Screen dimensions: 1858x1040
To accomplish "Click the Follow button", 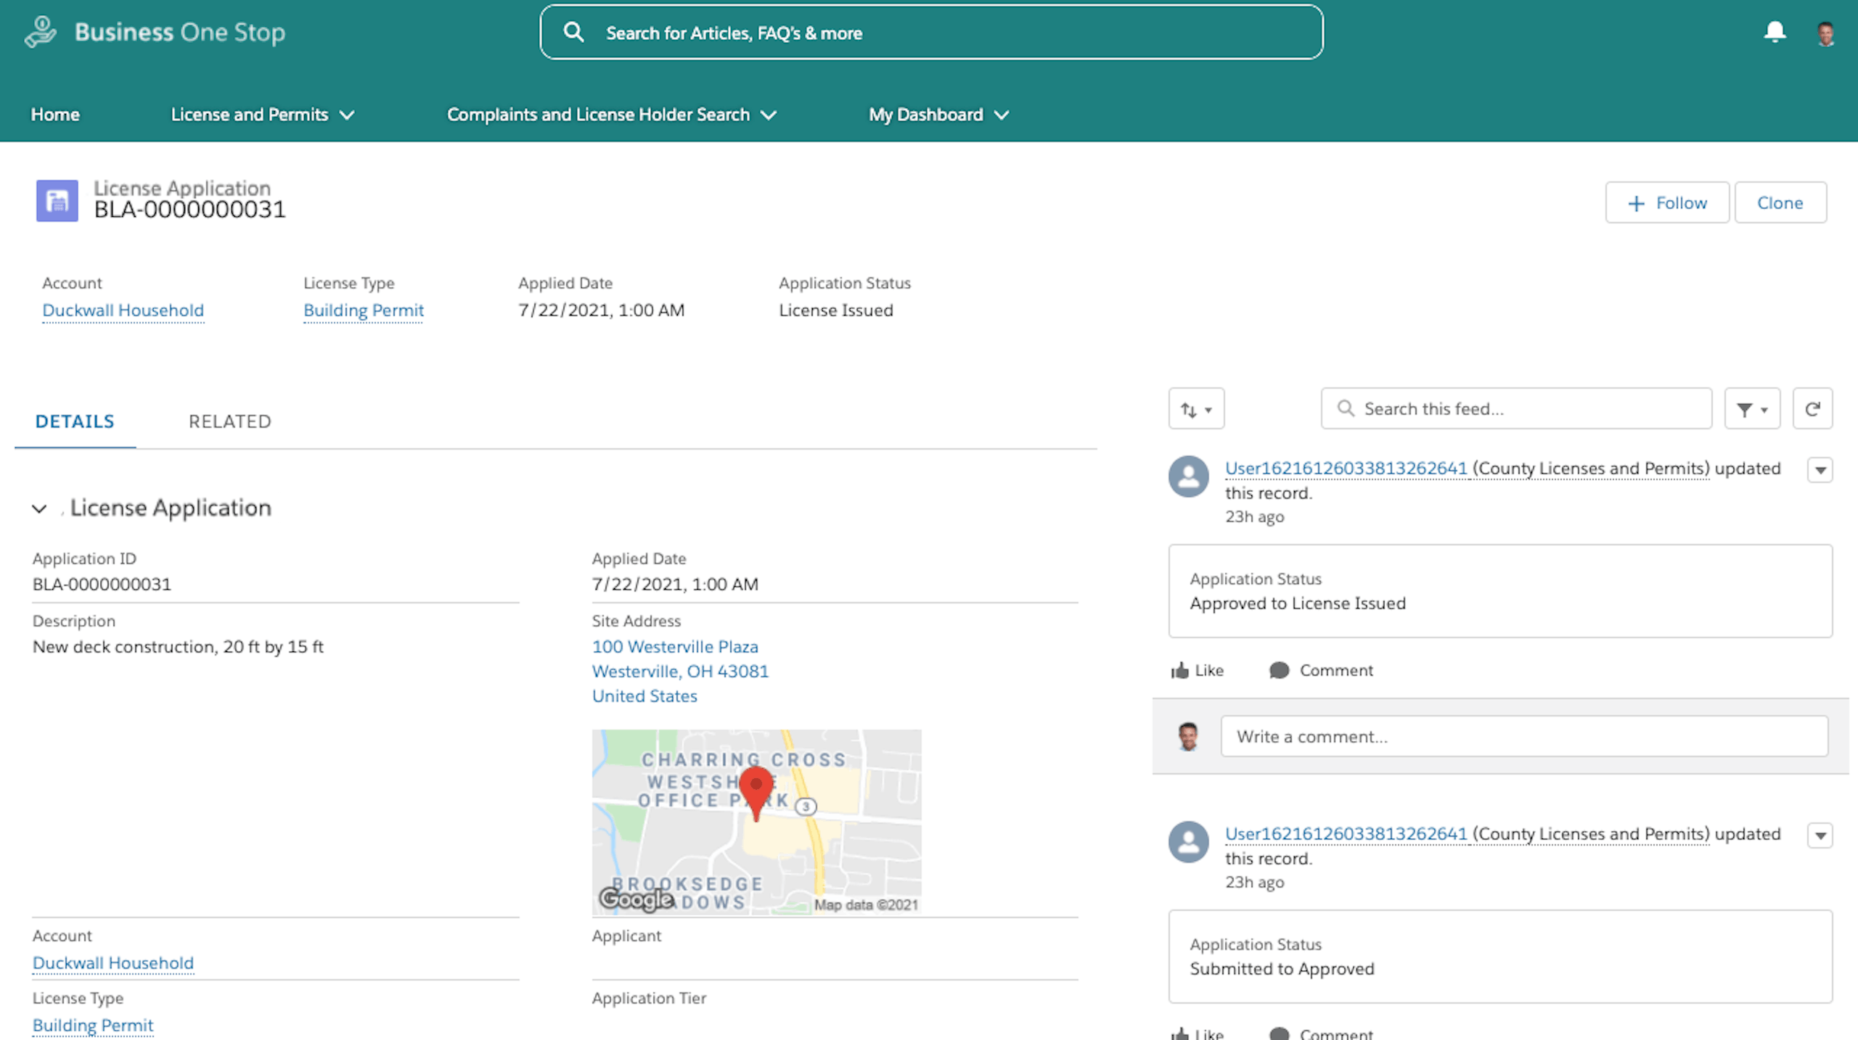I will coord(1666,203).
